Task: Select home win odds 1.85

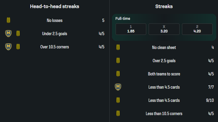Action: tap(131, 29)
